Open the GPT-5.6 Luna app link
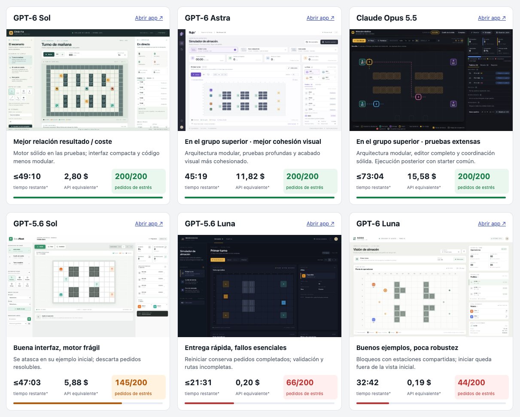Image resolution: width=520 pixels, height=417 pixels. [320, 224]
